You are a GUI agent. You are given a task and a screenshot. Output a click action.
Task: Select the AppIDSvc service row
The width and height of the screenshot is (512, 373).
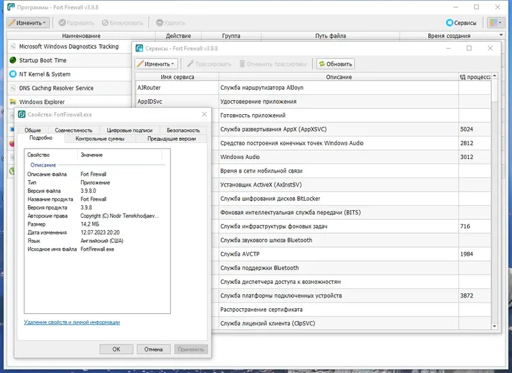pyautogui.click(x=313, y=102)
